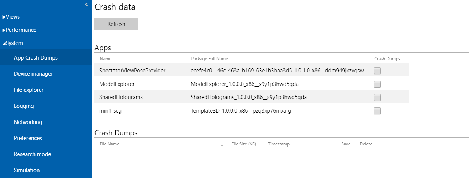The image size is (469, 178).
Task: Click the File Name sort arrow
Action: click(222, 145)
